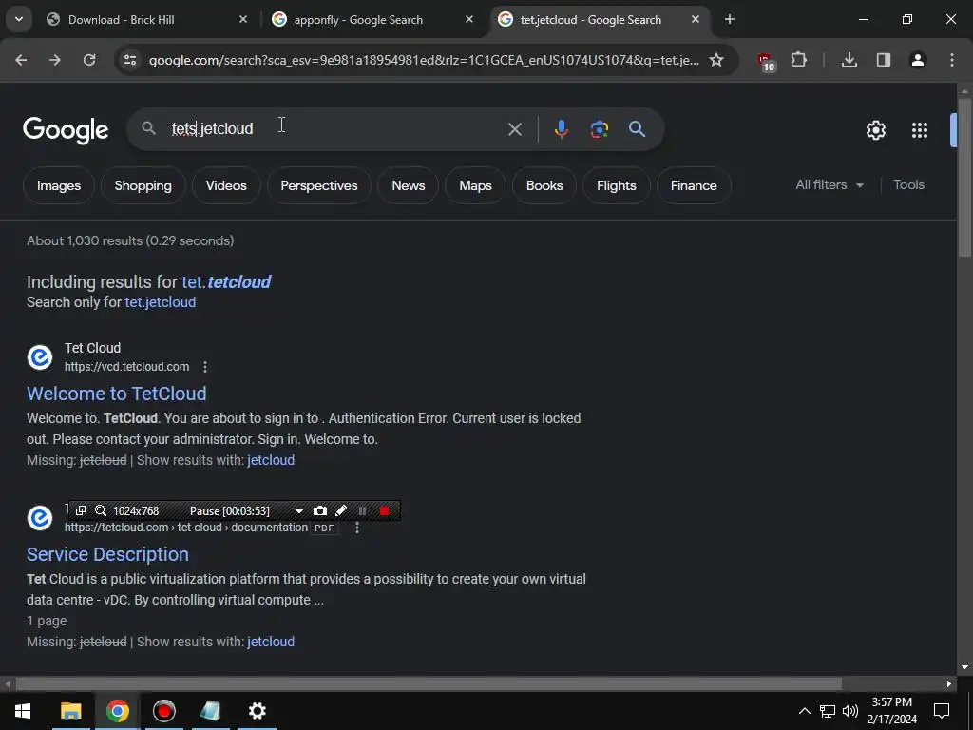Viewport: 973px width, 730px height.
Task: Toggle the browser side panel
Action: point(884,60)
